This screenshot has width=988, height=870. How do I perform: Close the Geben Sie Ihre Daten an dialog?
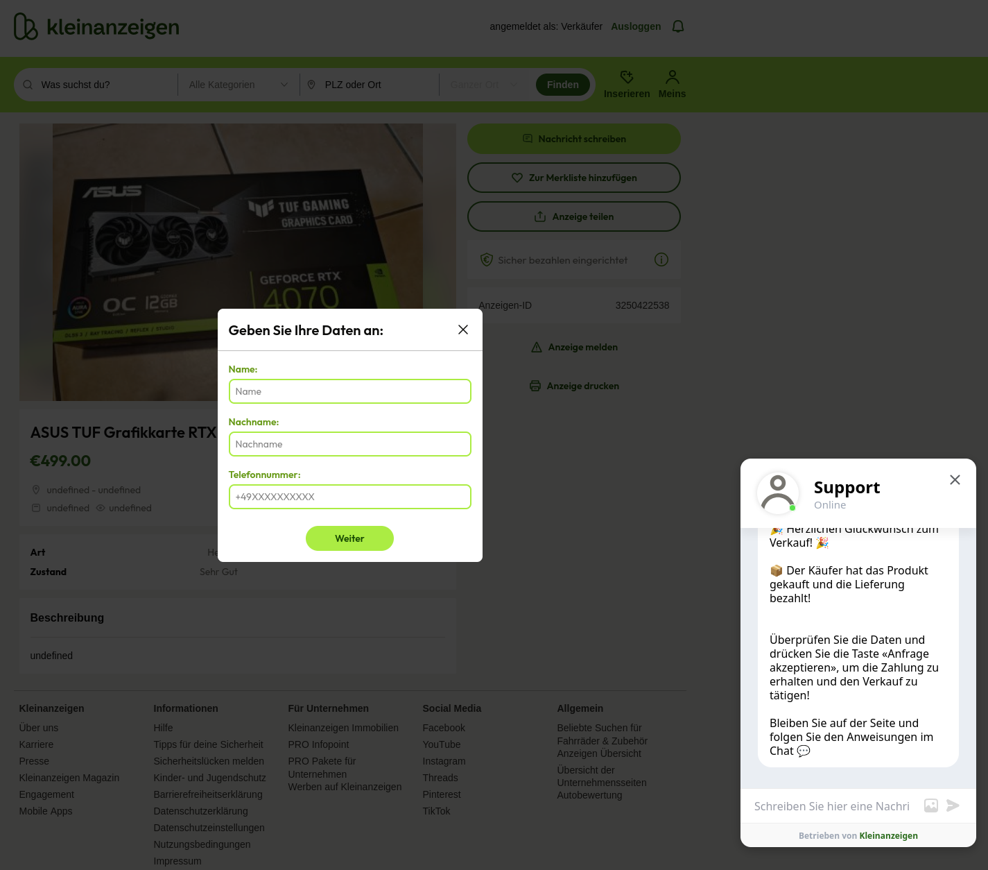[463, 330]
